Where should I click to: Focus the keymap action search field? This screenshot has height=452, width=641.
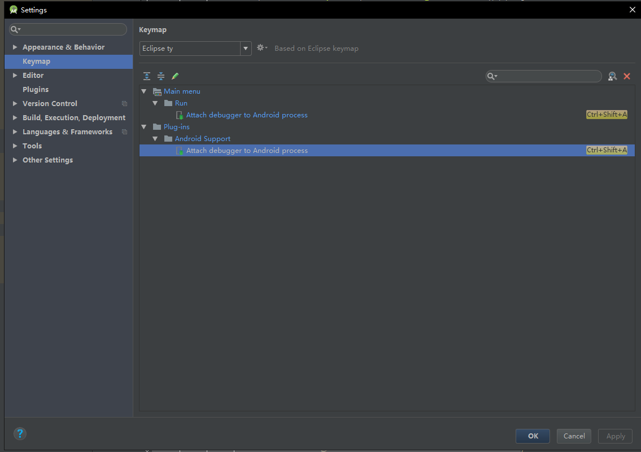coord(544,76)
